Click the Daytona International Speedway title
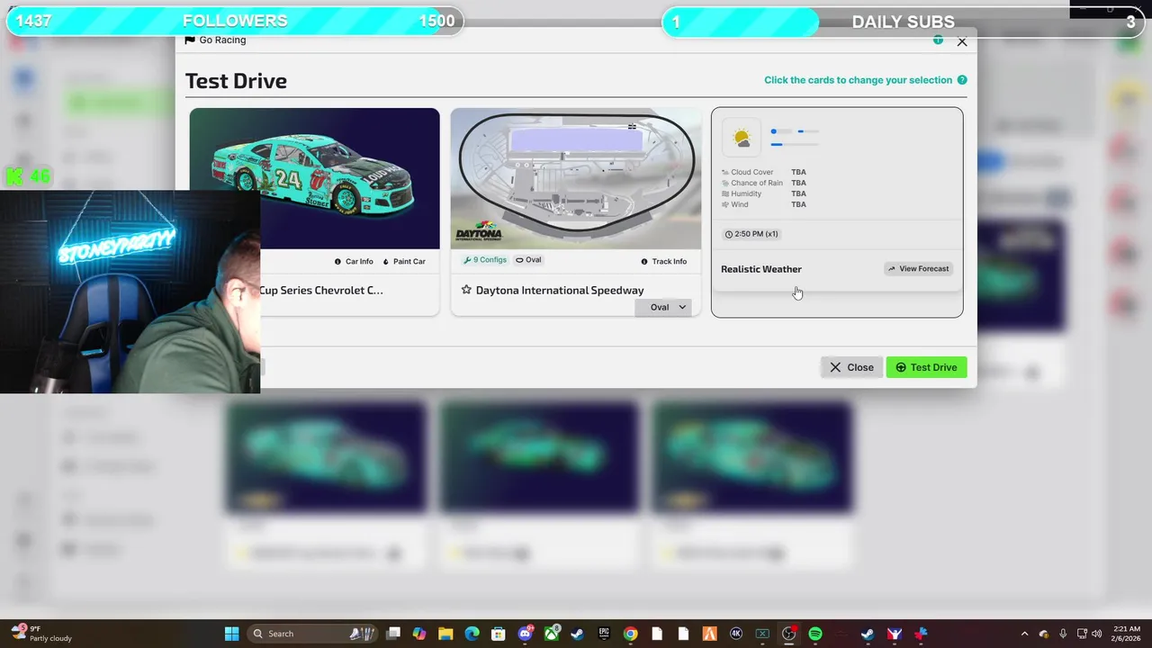This screenshot has height=648, width=1152. [560, 290]
